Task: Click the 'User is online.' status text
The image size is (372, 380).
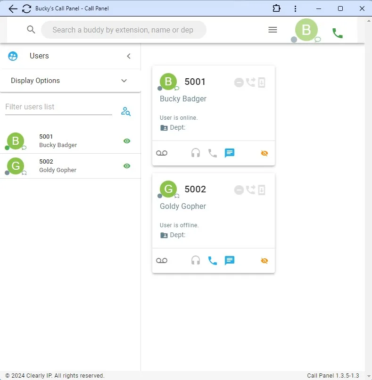Action: click(x=179, y=118)
